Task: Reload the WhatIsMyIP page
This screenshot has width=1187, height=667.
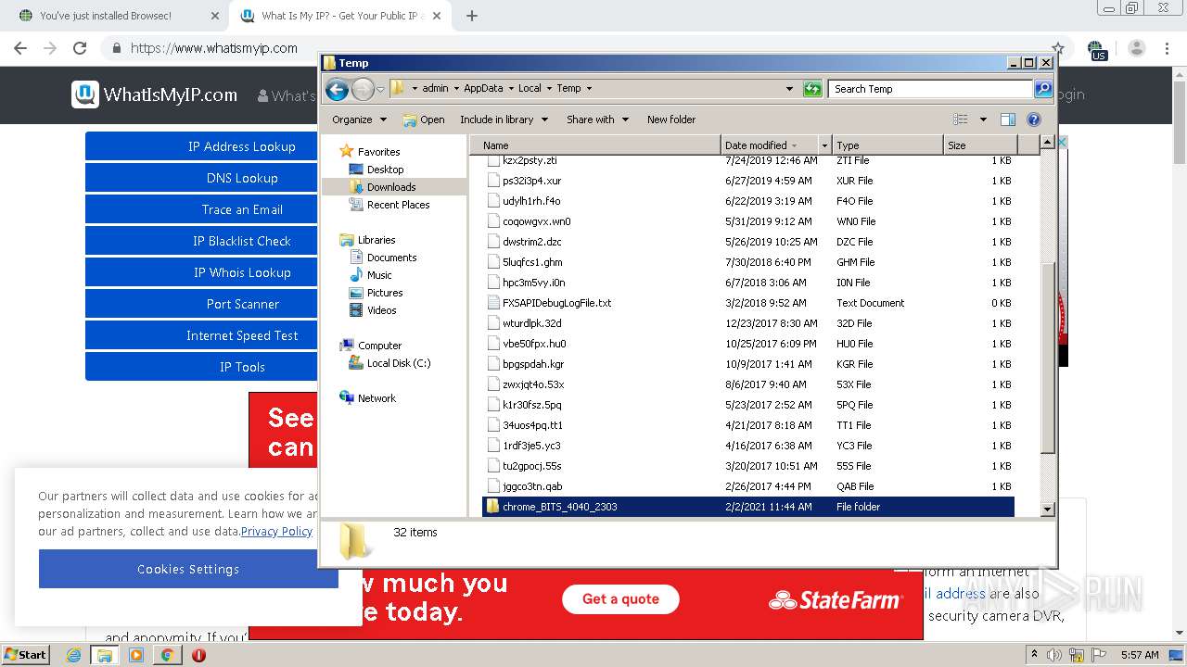Action: click(x=80, y=48)
